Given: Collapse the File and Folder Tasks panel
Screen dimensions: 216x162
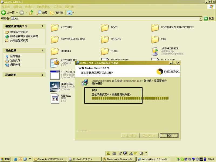Looking at the screenshot, I should tap(42, 26).
